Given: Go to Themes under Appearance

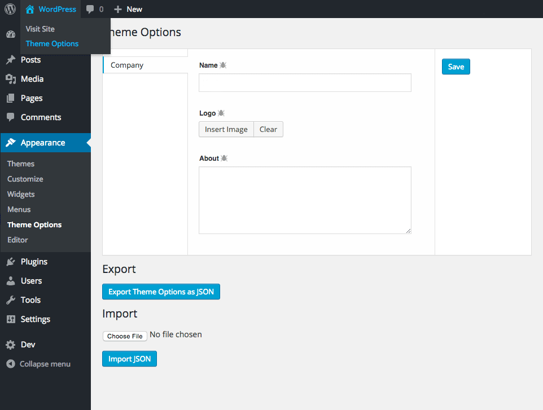Looking at the screenshot, I should pyautogui.click(x=21, y=164).
